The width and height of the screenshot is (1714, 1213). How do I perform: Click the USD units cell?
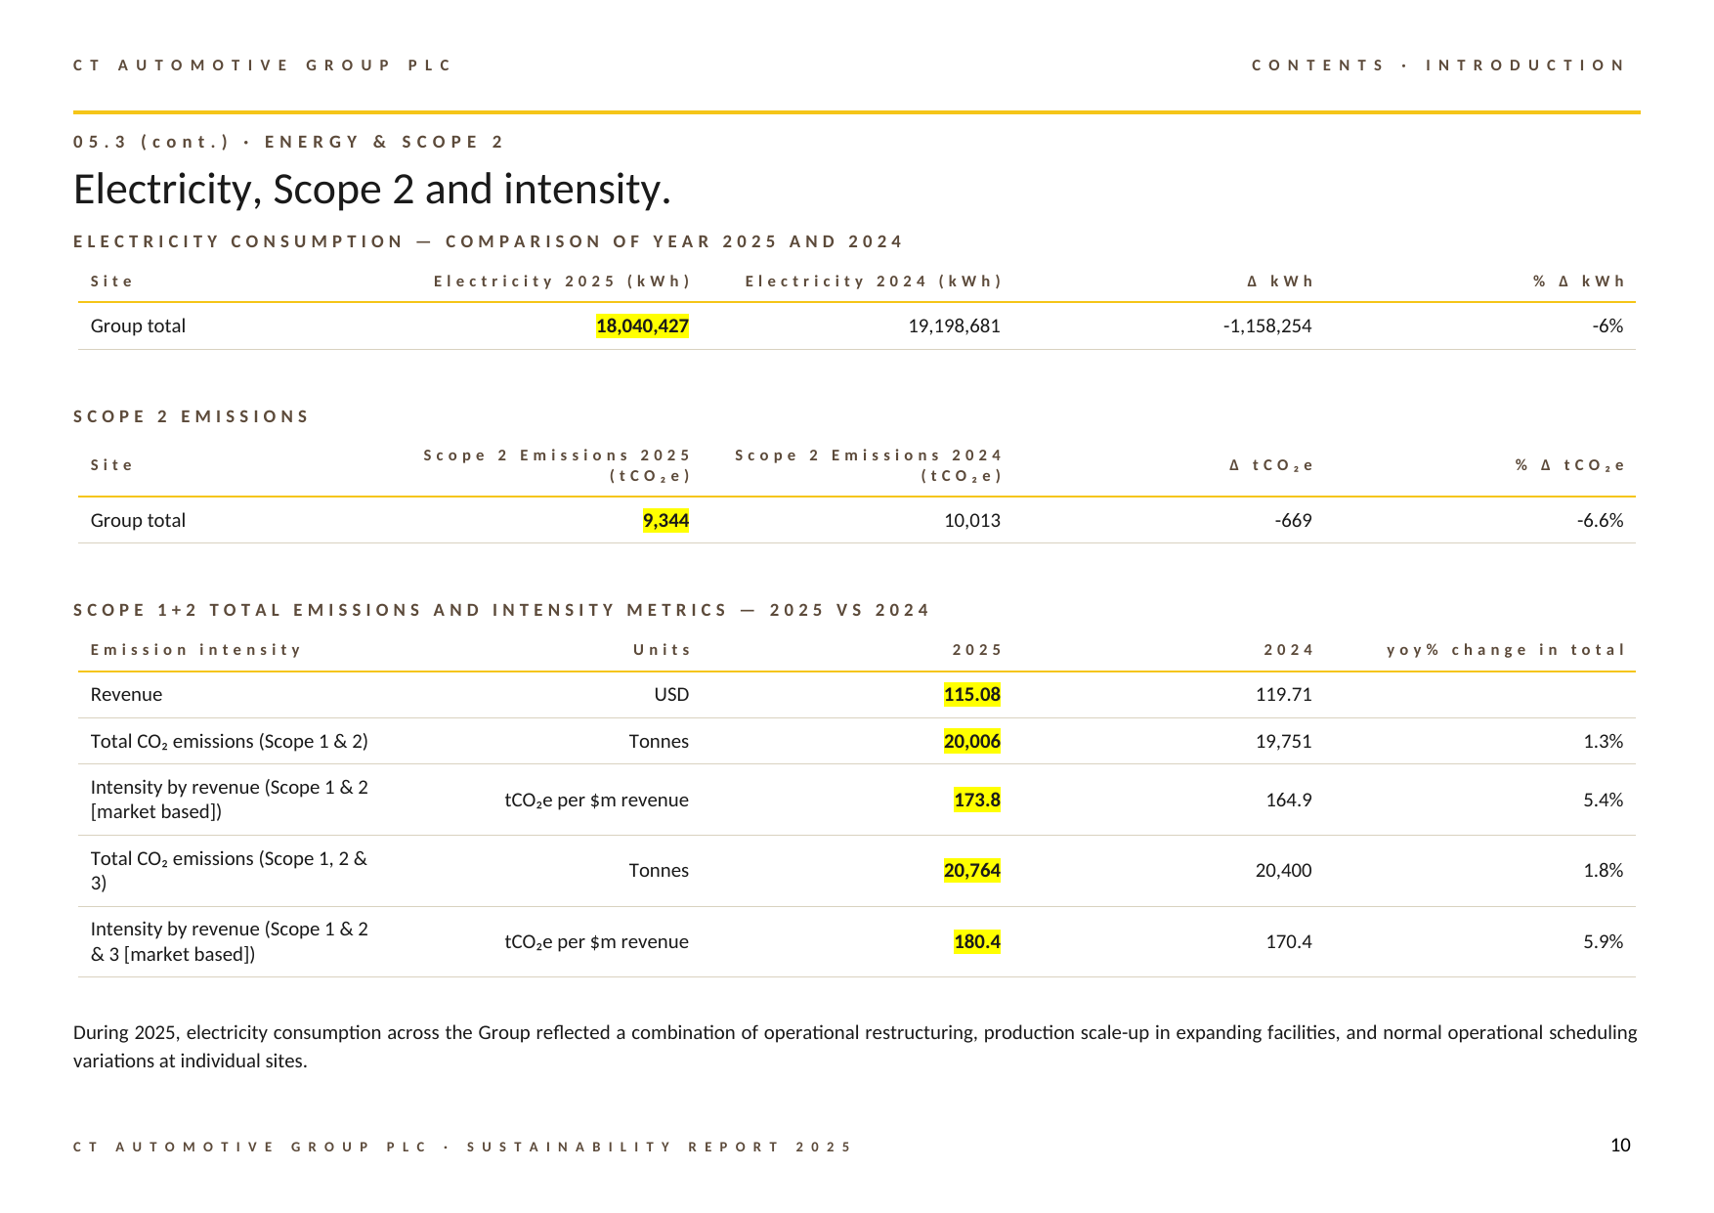(x=671, y=695)
